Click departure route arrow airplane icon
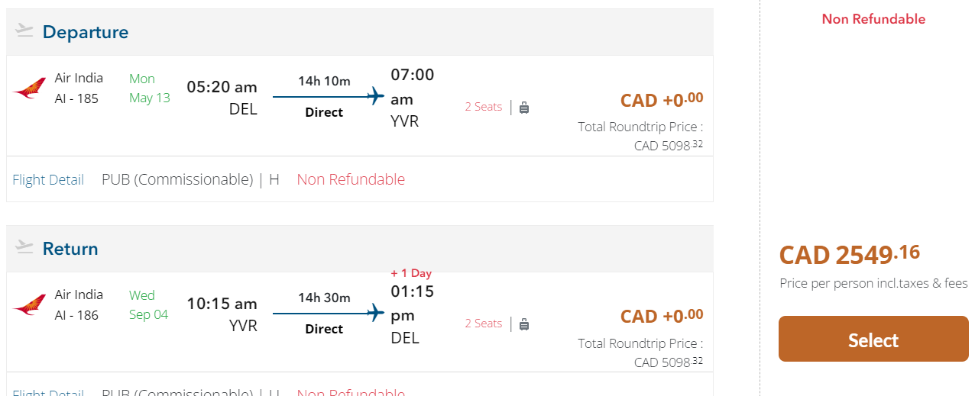The width and height of the screenshot is (975, 396). 374,96
